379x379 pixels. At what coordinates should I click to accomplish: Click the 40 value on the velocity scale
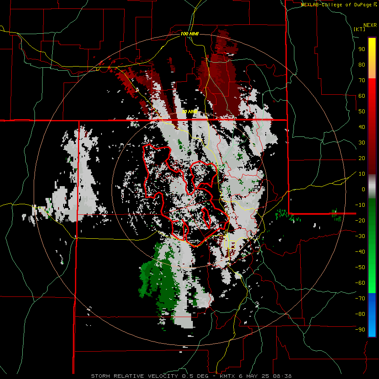pos(362,127)
